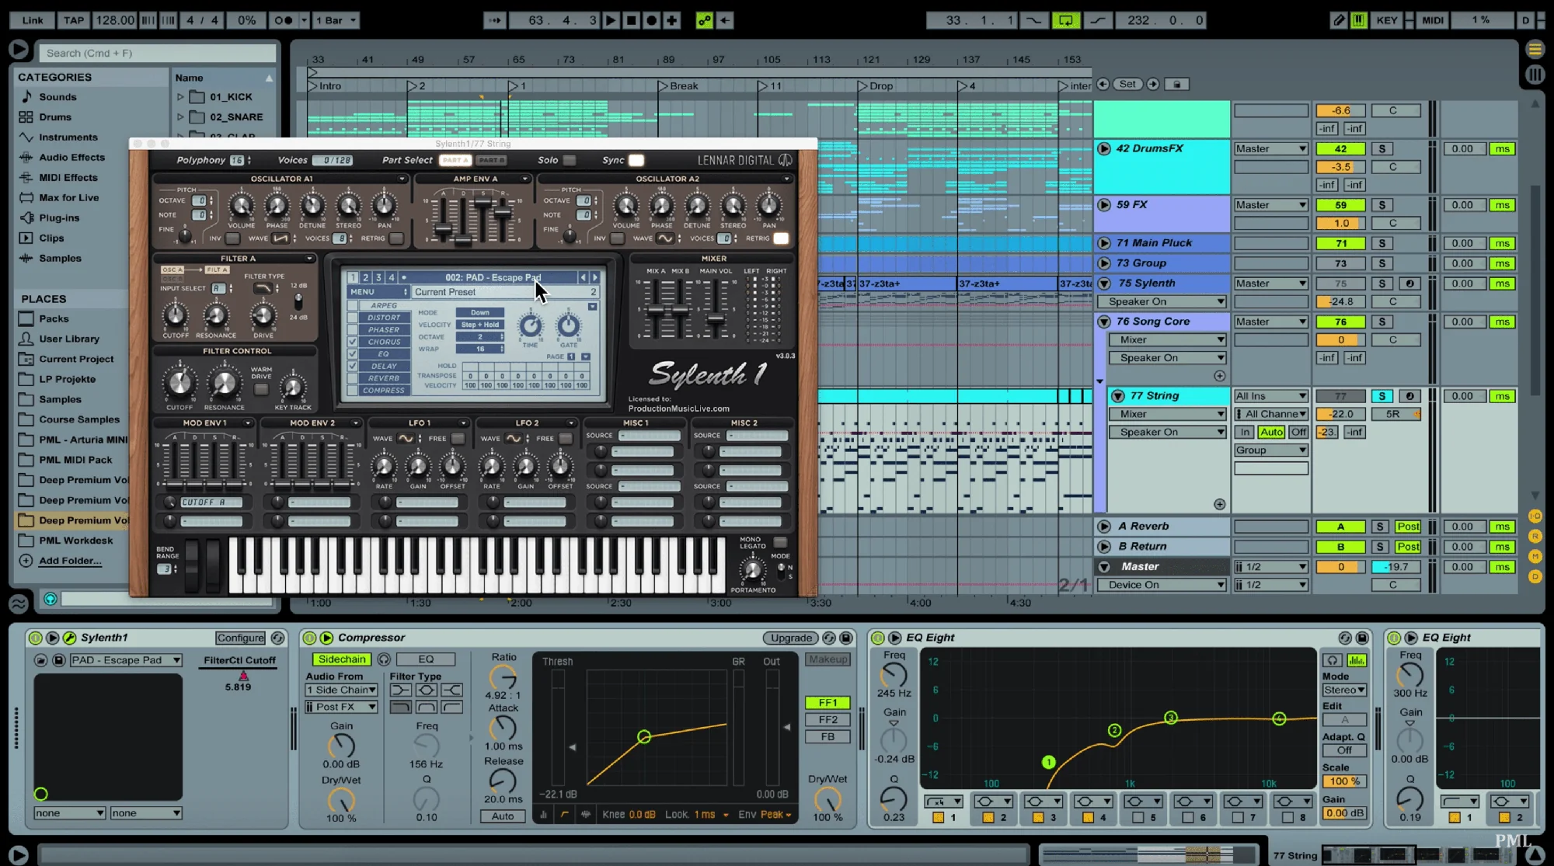Click the next preset arrow in Sylenth1 display
This screenshot has width=1554, height=866.
(595, 277)
